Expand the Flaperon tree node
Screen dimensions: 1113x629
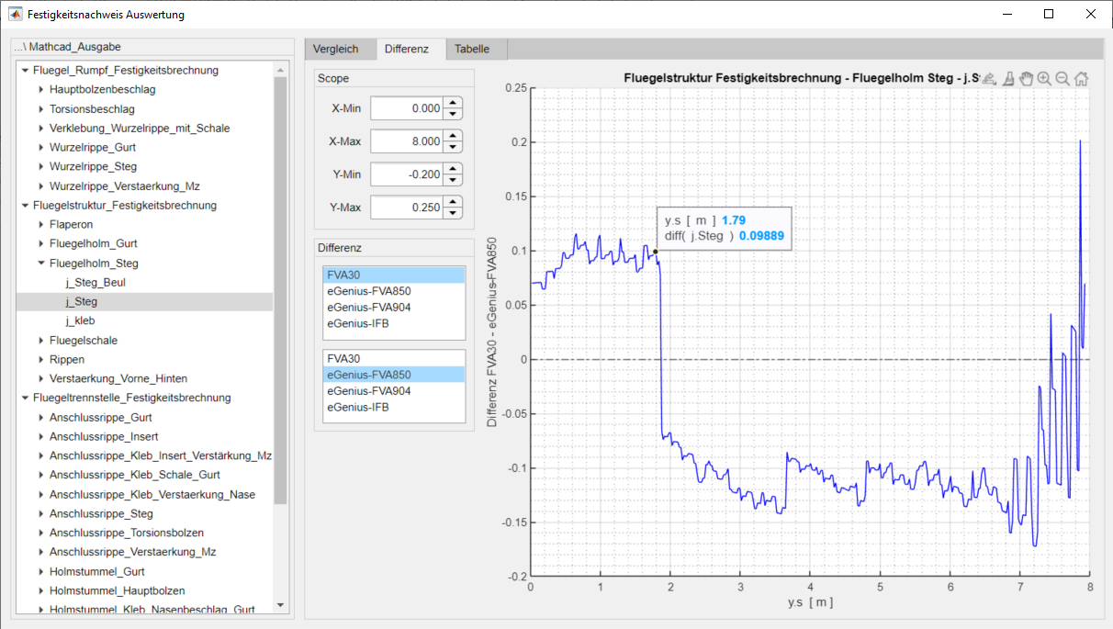pos(41,225)
